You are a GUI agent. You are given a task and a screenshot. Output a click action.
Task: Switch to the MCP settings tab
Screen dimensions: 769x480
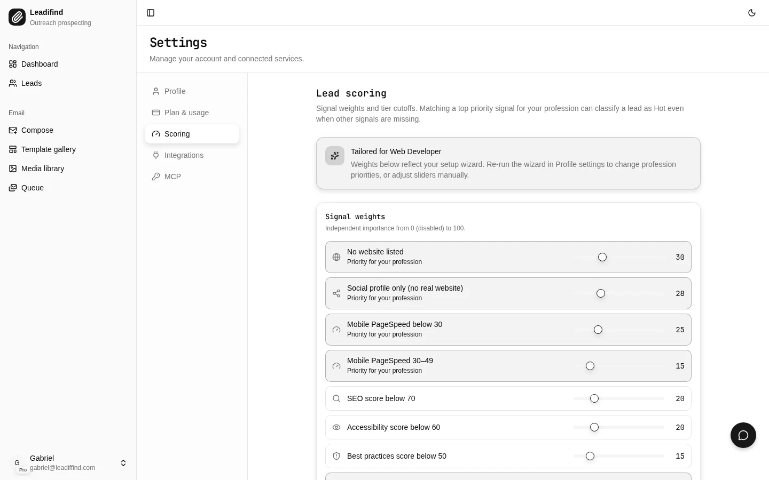pyautogui.click(x=192, y=177)
